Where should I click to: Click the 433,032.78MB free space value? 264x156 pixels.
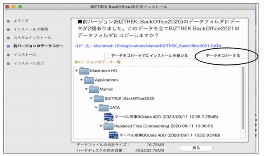150,151
